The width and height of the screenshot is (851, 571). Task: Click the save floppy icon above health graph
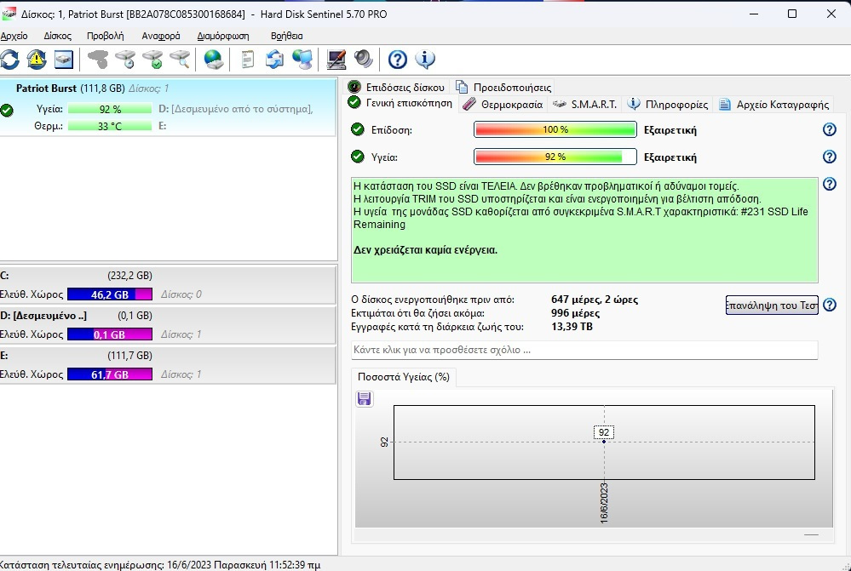pos(365,399)
